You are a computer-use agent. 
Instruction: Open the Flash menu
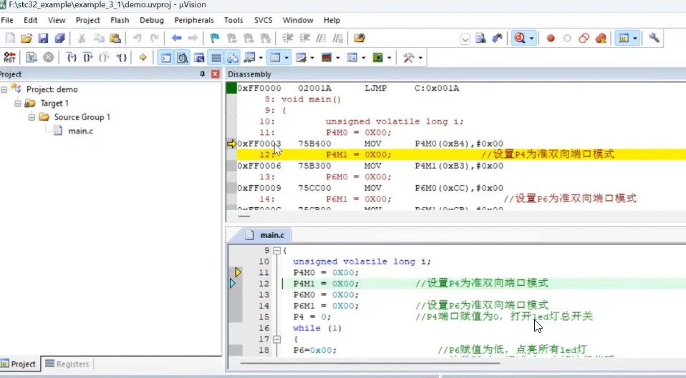pos(120,20)
